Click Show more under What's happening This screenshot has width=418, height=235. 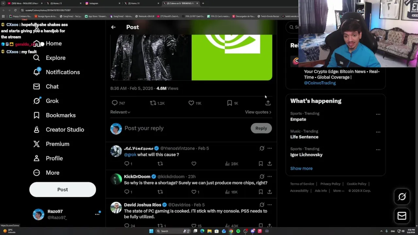click(301, 168)
